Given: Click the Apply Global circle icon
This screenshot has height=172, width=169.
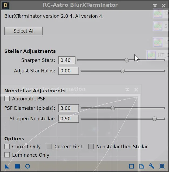Looking at the screenshot, I should (x=27, y=166).
